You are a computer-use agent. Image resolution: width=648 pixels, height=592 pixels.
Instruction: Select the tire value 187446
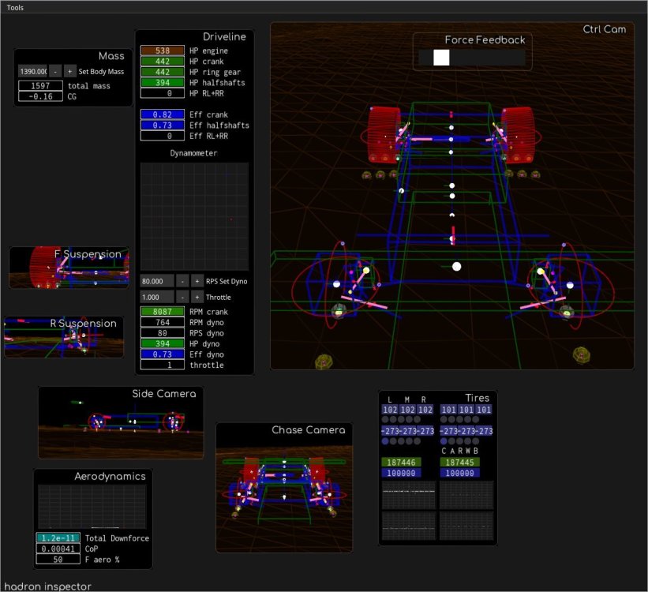point(401,463)
